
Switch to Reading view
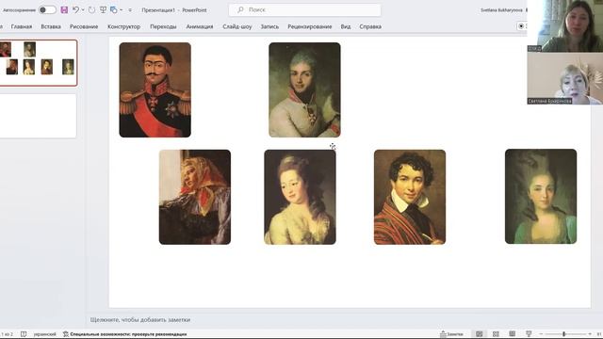tap(513, 334)
